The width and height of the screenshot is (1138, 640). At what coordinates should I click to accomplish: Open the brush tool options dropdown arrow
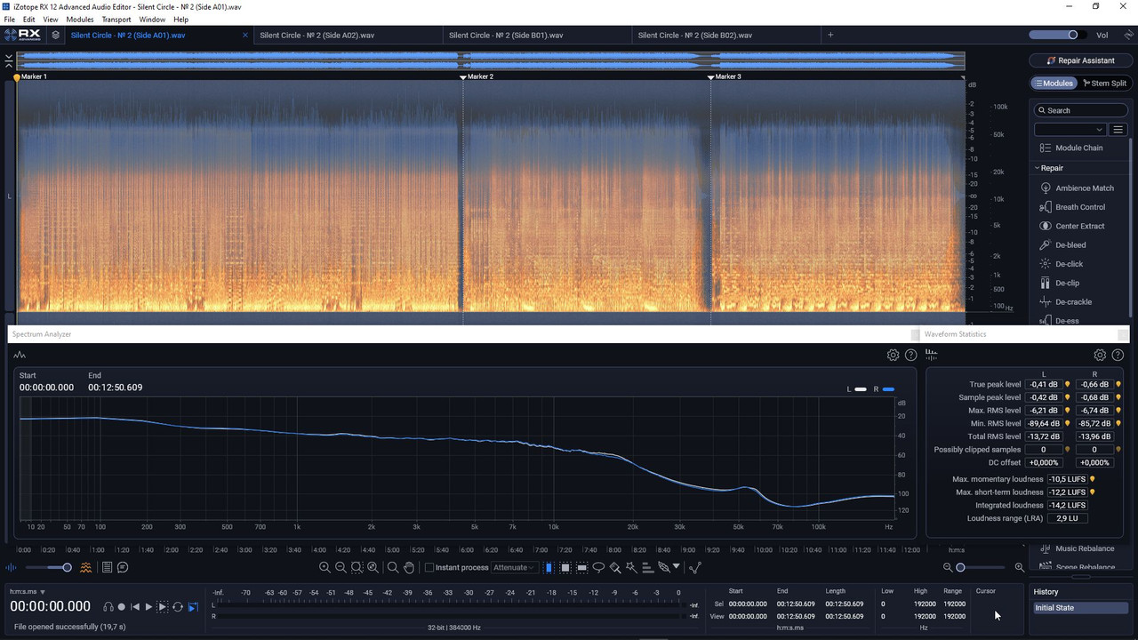click(x=676, y=566)
